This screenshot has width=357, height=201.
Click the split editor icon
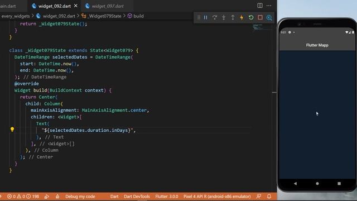click(260, 6)
